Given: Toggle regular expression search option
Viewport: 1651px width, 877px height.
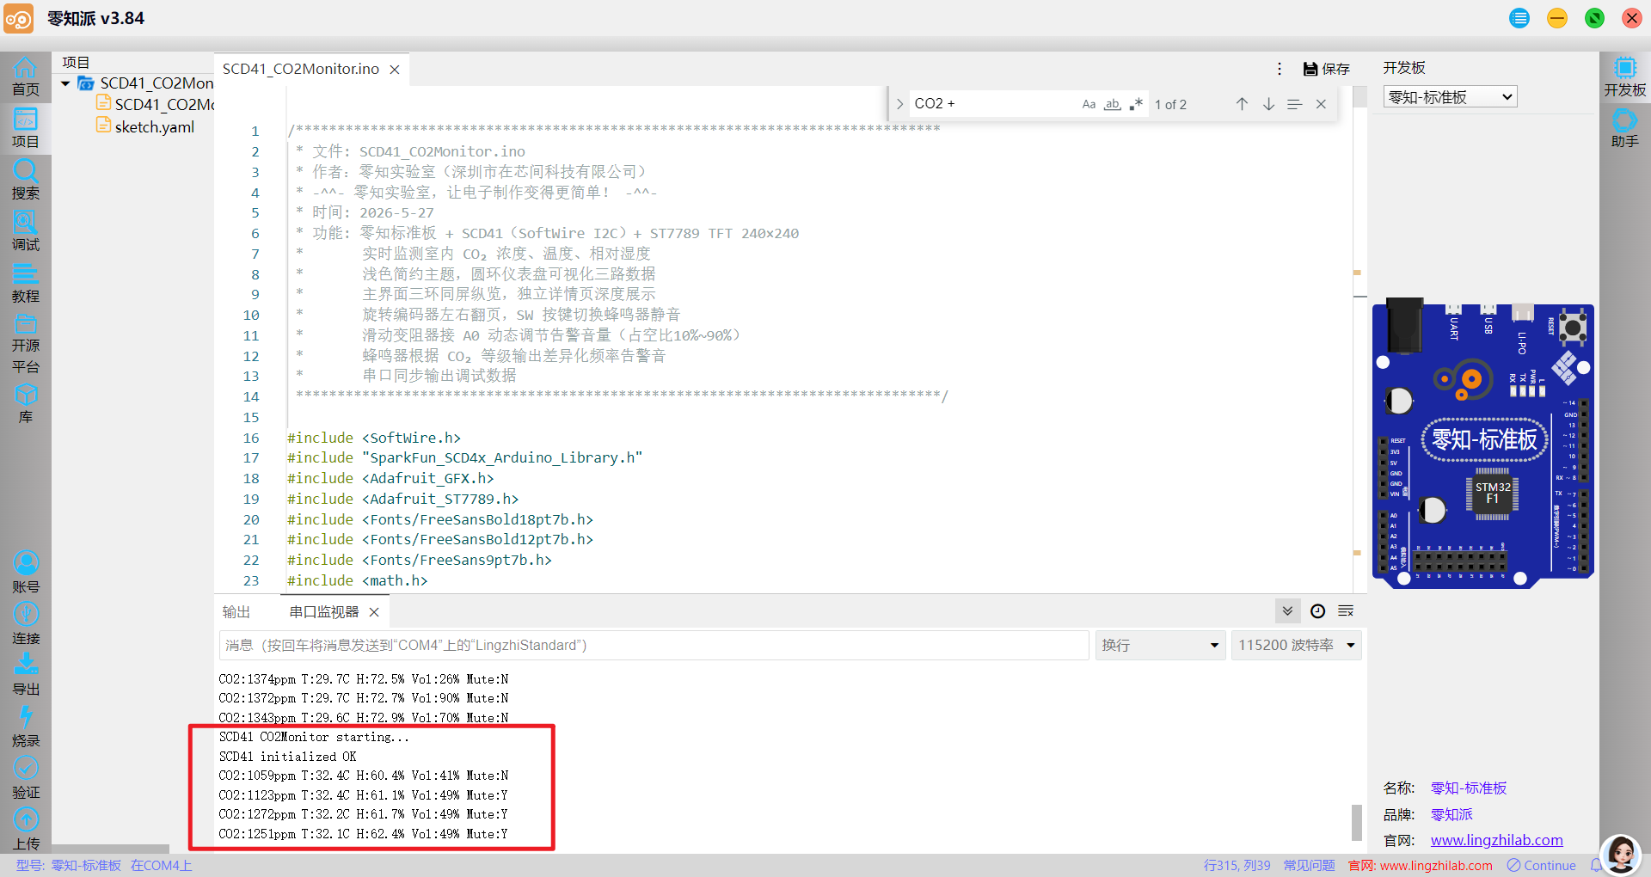Looking at the screenshot, I should (x=1136, y=104).
